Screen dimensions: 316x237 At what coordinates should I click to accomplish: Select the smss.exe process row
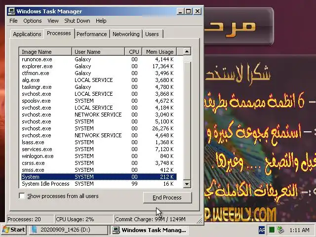point(99,170)
